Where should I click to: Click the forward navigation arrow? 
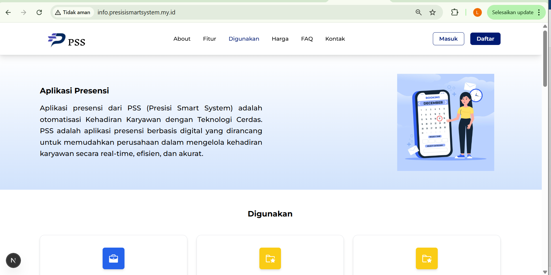click(23, 12)
